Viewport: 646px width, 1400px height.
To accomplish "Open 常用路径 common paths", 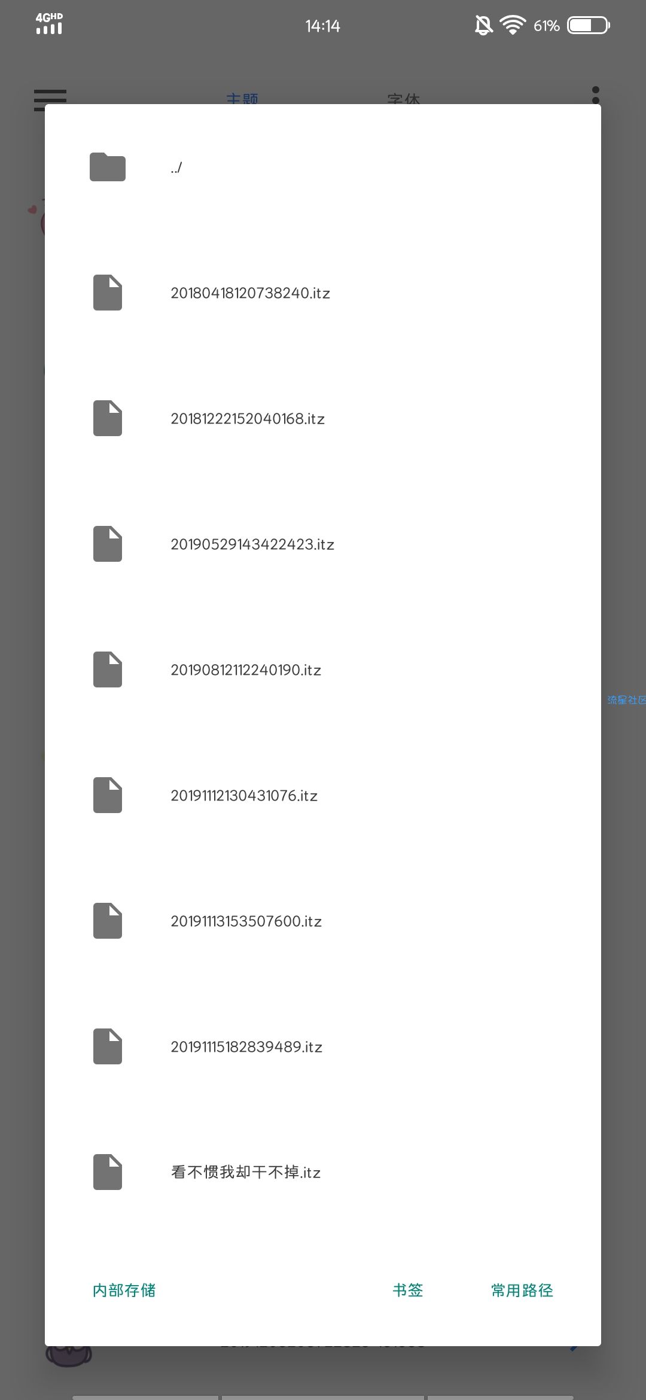I will [522, 1291].
